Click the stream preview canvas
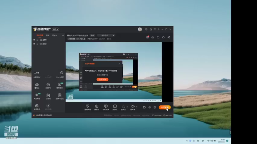Screen dimensions: 257x144 [119, 72]
